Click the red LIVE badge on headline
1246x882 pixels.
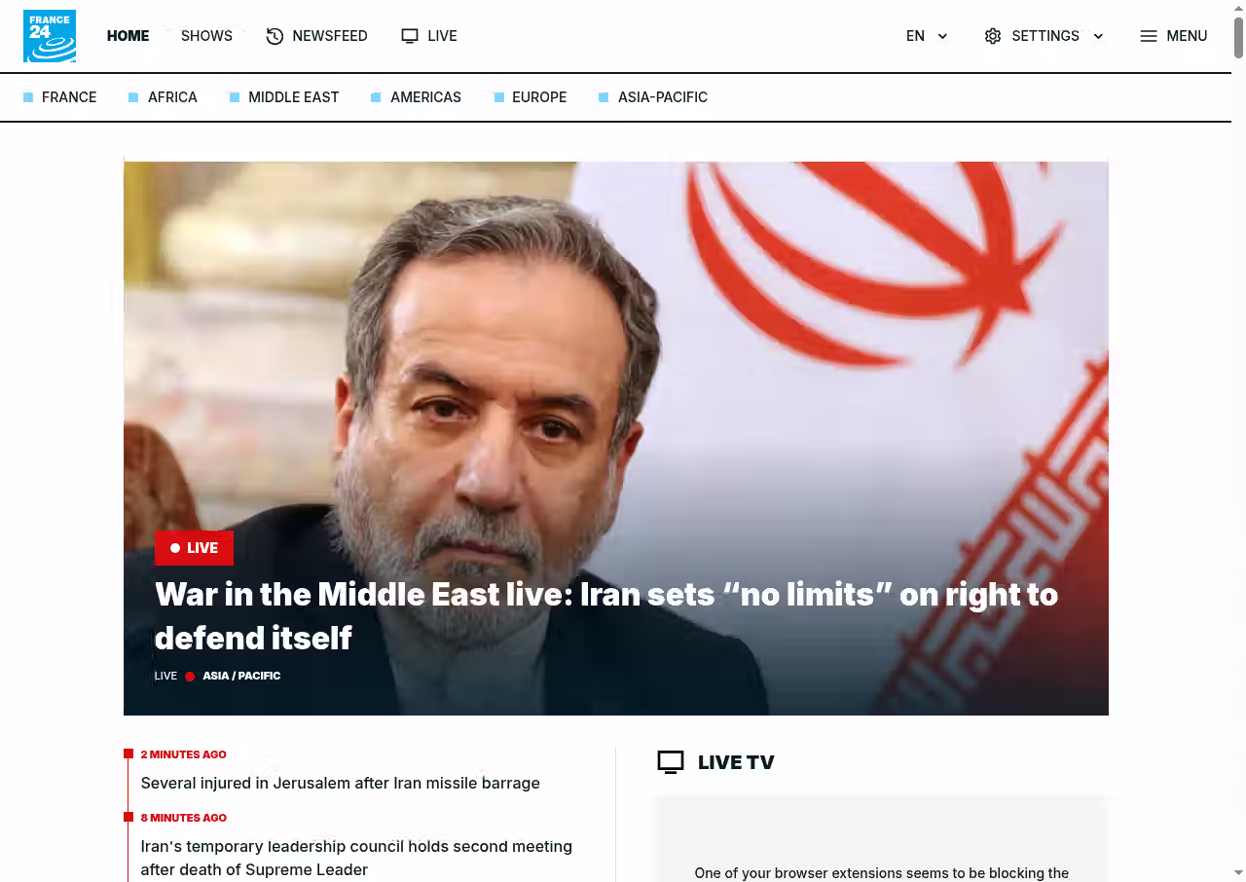(x=194, y=548)
